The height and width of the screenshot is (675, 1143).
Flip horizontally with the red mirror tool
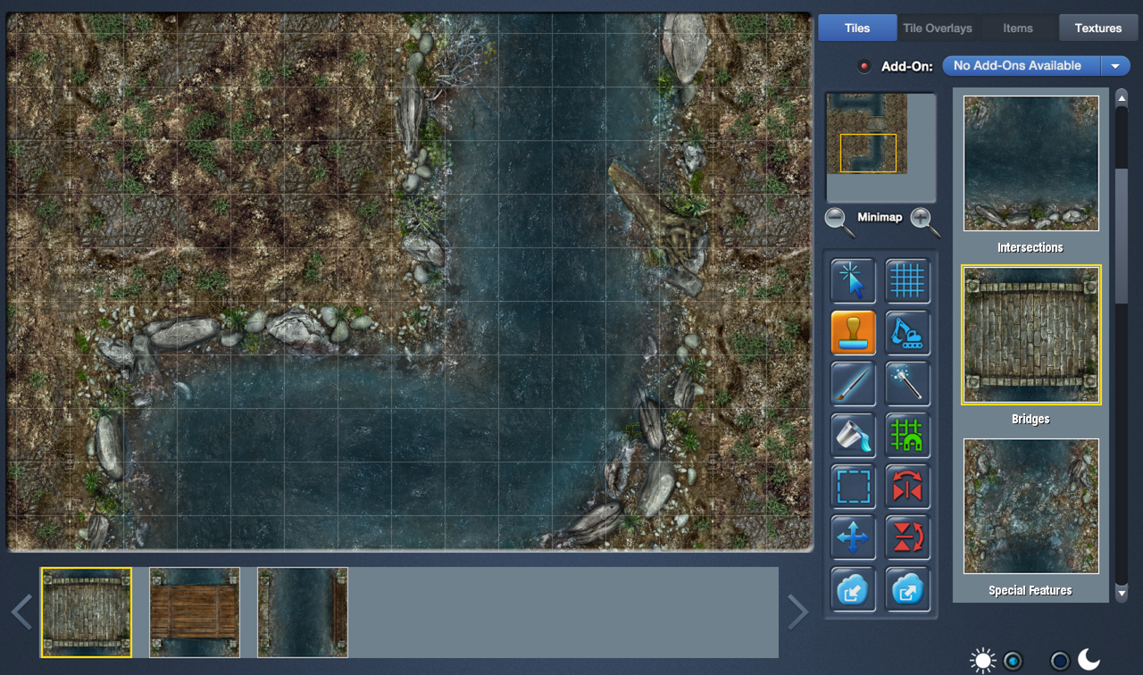(907, 487)
